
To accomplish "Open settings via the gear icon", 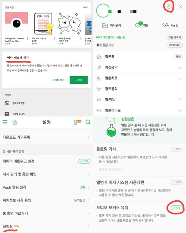I will tap(169, 6).
